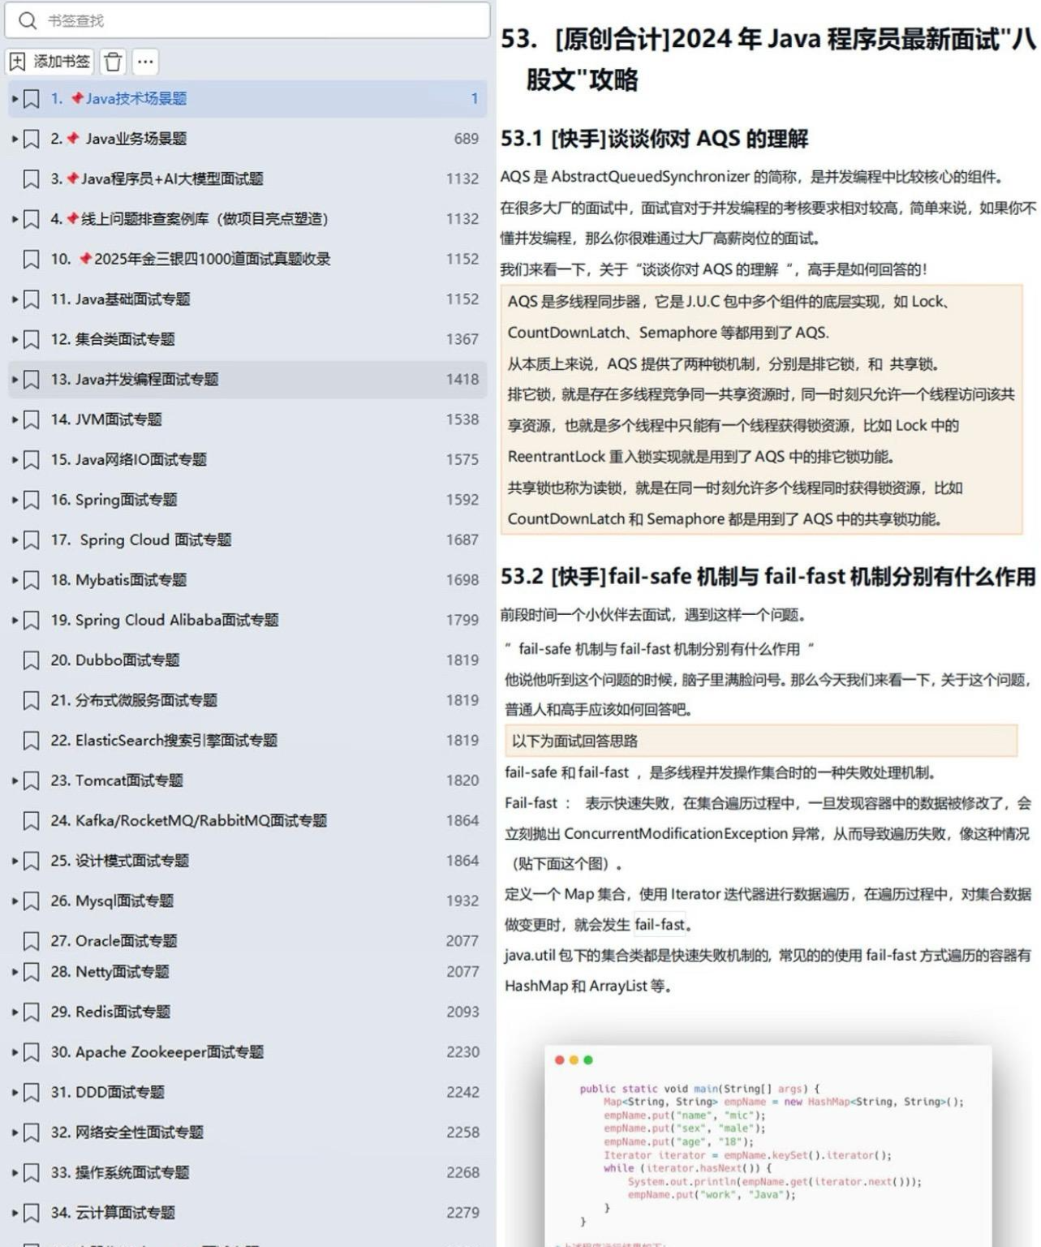Image resolution: width=1041 pixels, height=1247 pixels.
Task: Expand the 'Spring面试专题' bookmark node
Action: click(x=13, y=500)
